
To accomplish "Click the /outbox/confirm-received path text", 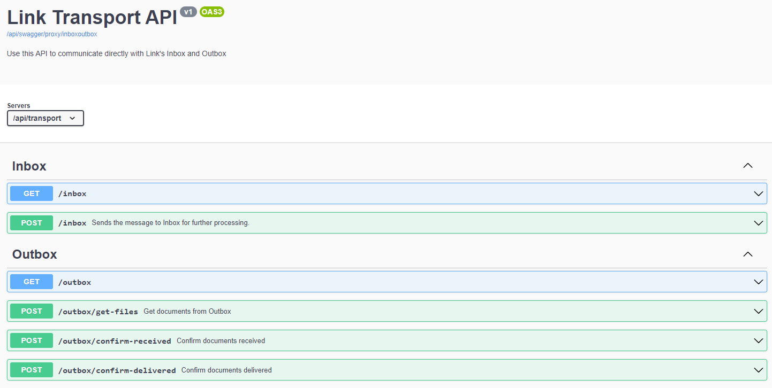I will pos(115,341).
